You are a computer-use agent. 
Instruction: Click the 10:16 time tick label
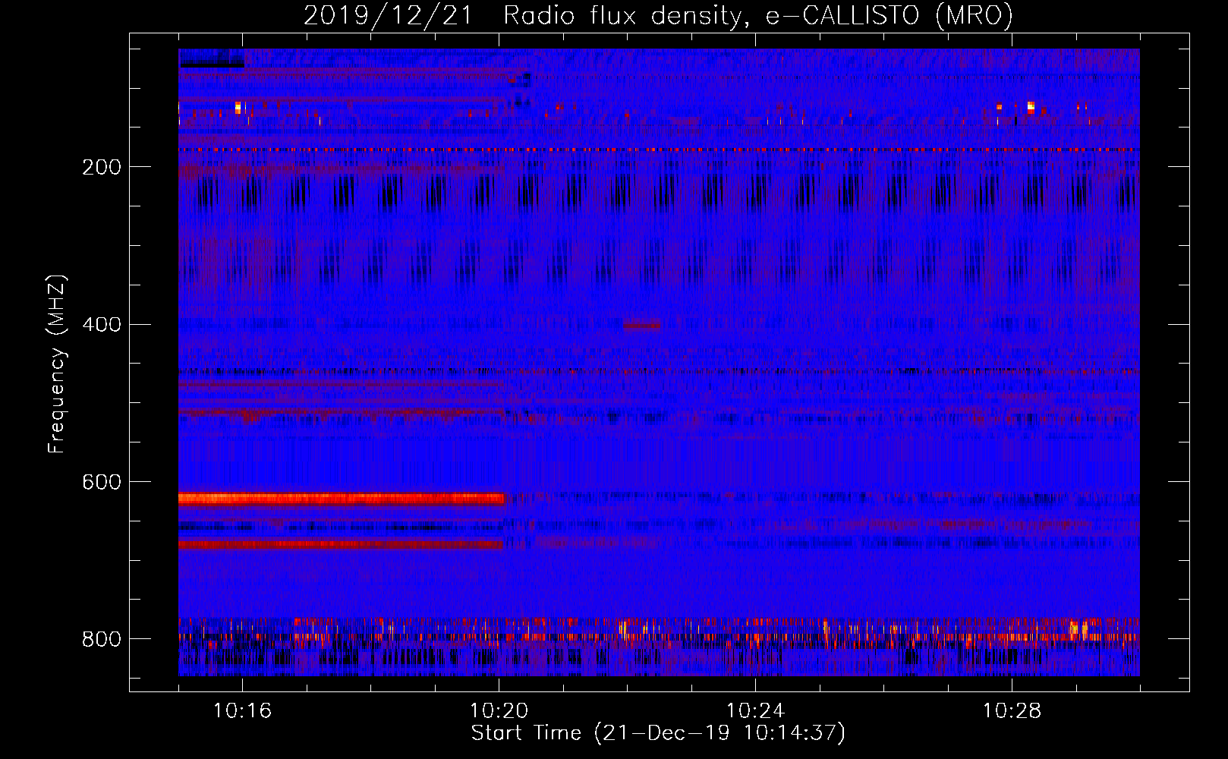(242, 711)
